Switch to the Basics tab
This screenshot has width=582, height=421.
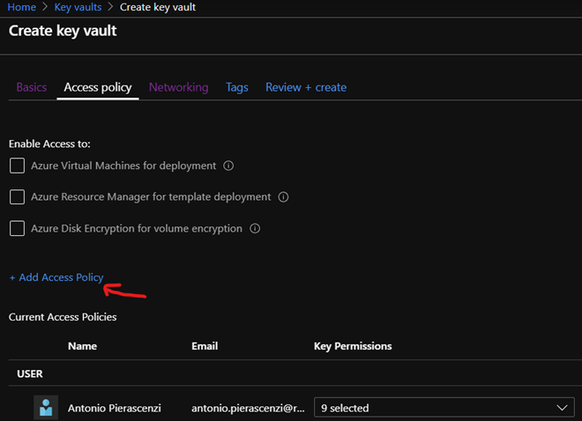[x=32, y=87]
